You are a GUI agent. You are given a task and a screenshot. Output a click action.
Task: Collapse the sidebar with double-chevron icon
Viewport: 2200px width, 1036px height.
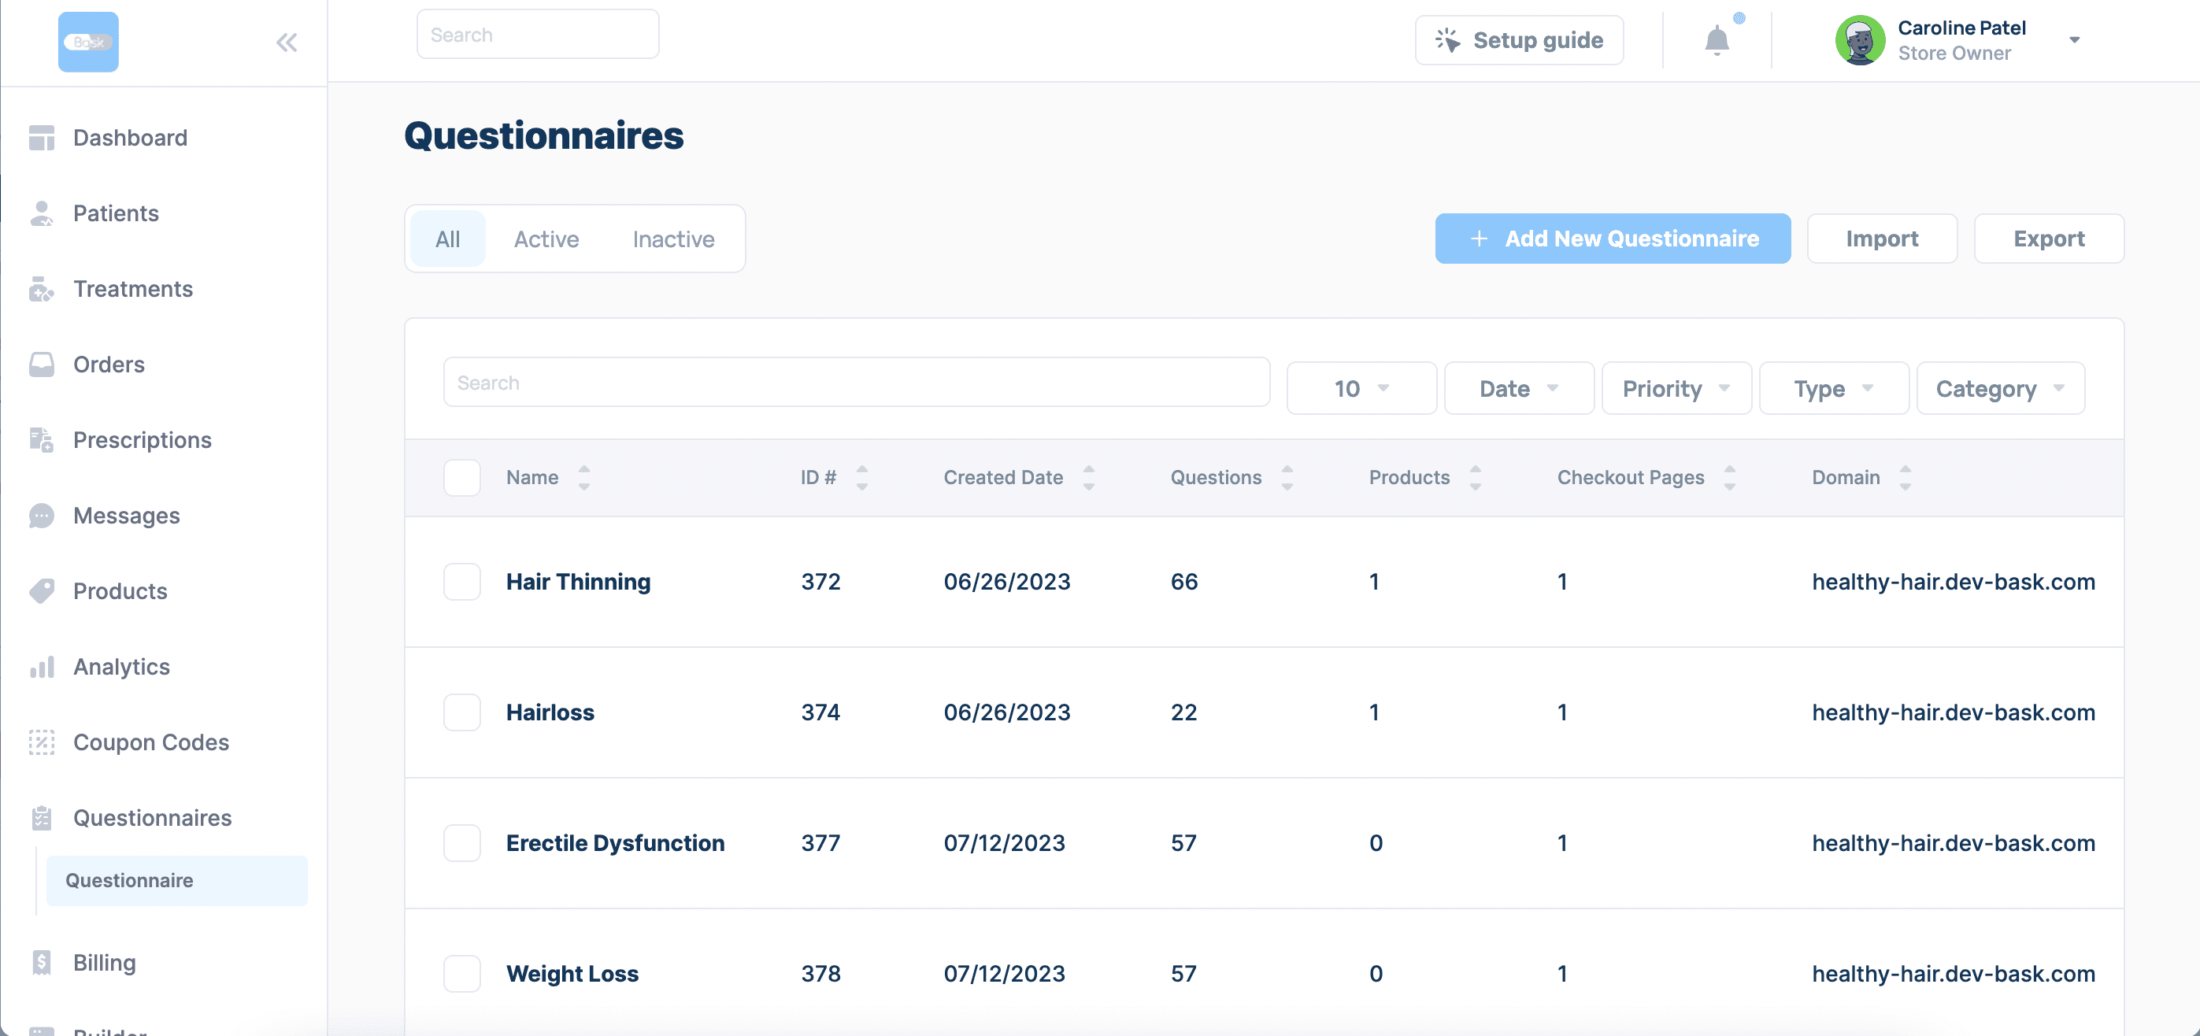coord(286,42)
